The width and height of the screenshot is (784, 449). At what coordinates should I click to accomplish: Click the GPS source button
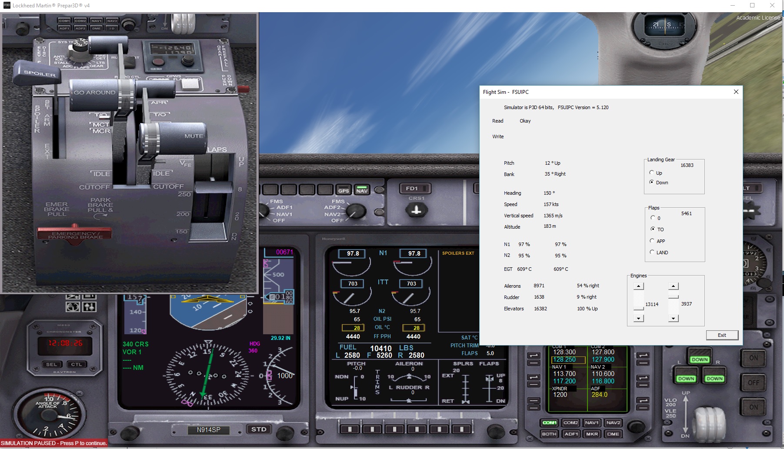coord(344,190)
